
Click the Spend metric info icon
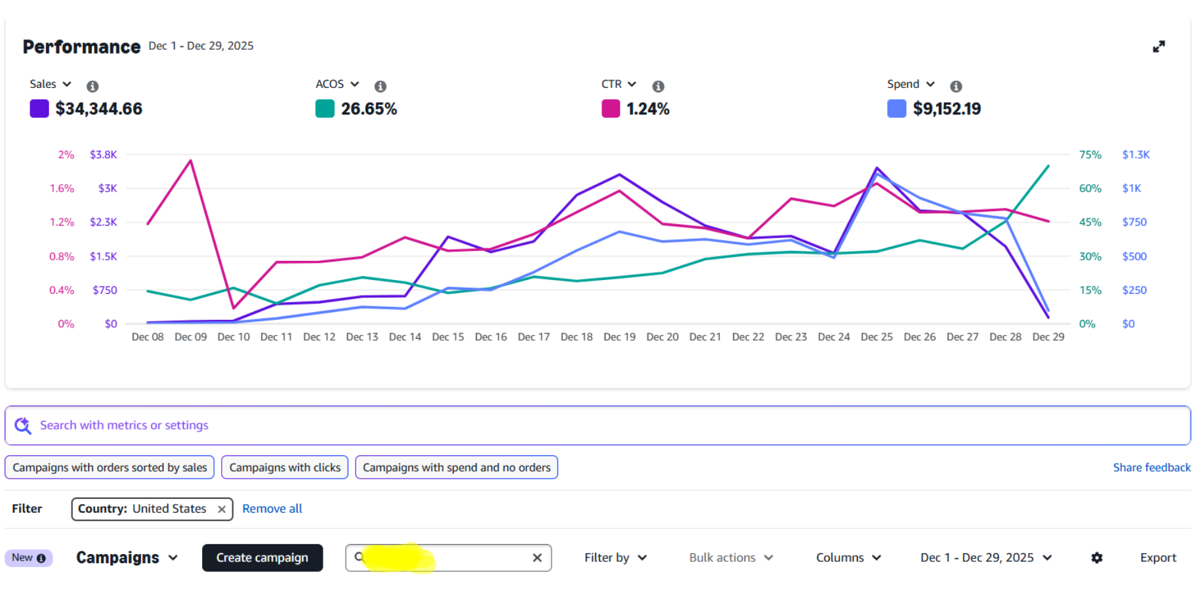coord(956,86)
